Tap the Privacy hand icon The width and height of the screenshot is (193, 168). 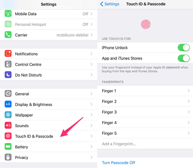[8, 157]
